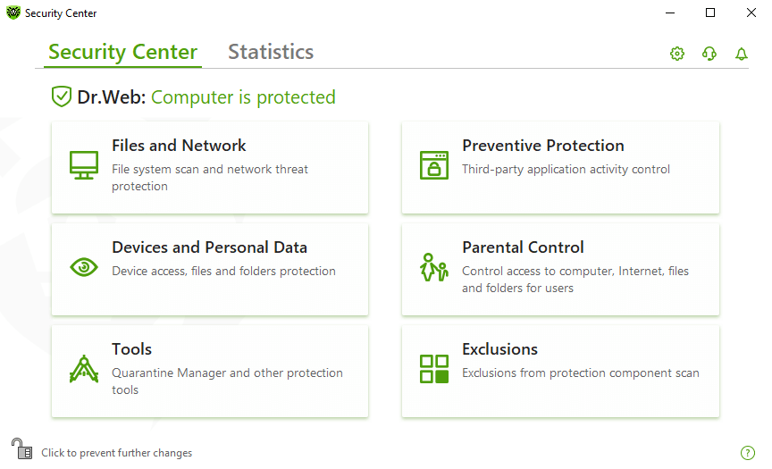Click the parent and child Parental Control icon
Viewport: 772px width, 469px height.
[x=433, y=267]
